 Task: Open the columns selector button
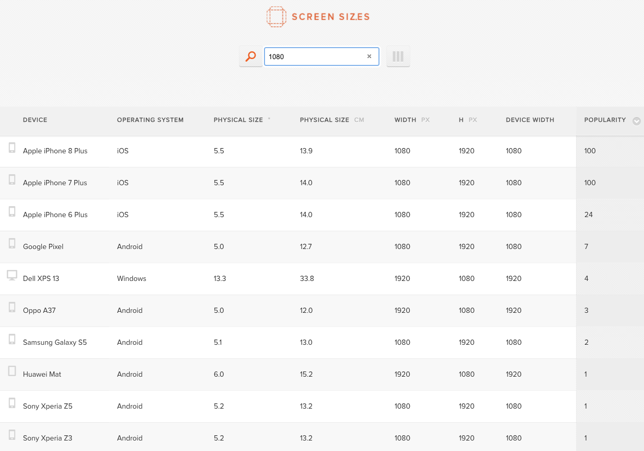tap(398, 57)
